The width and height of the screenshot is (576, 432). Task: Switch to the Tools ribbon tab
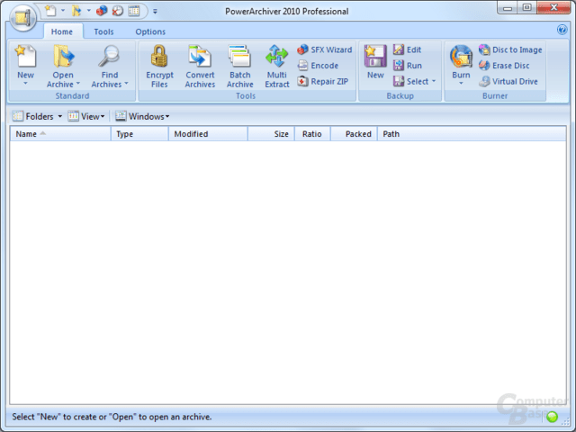click(x=103, y=31)
